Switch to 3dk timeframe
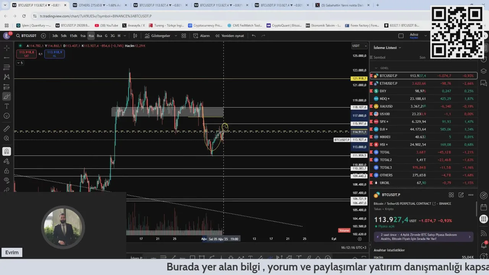Viewport: 489px width, 275px height. pyautogui.click(x=55, y=36)
